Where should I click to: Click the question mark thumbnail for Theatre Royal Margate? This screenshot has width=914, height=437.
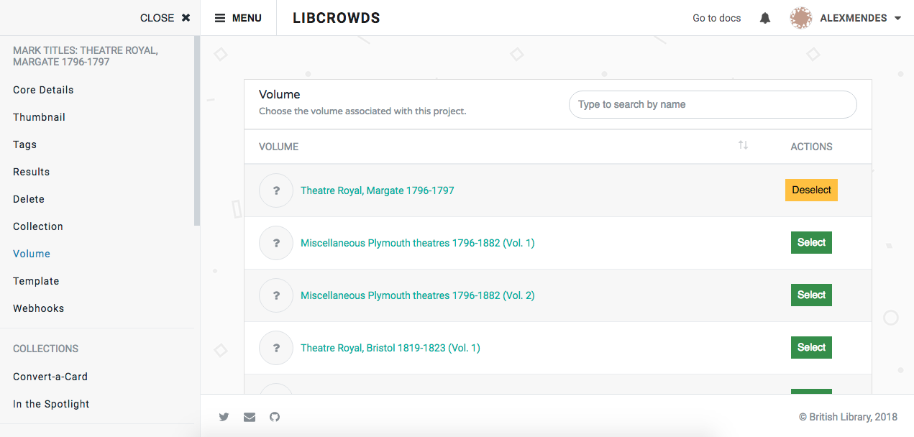(x=275, y=190)
